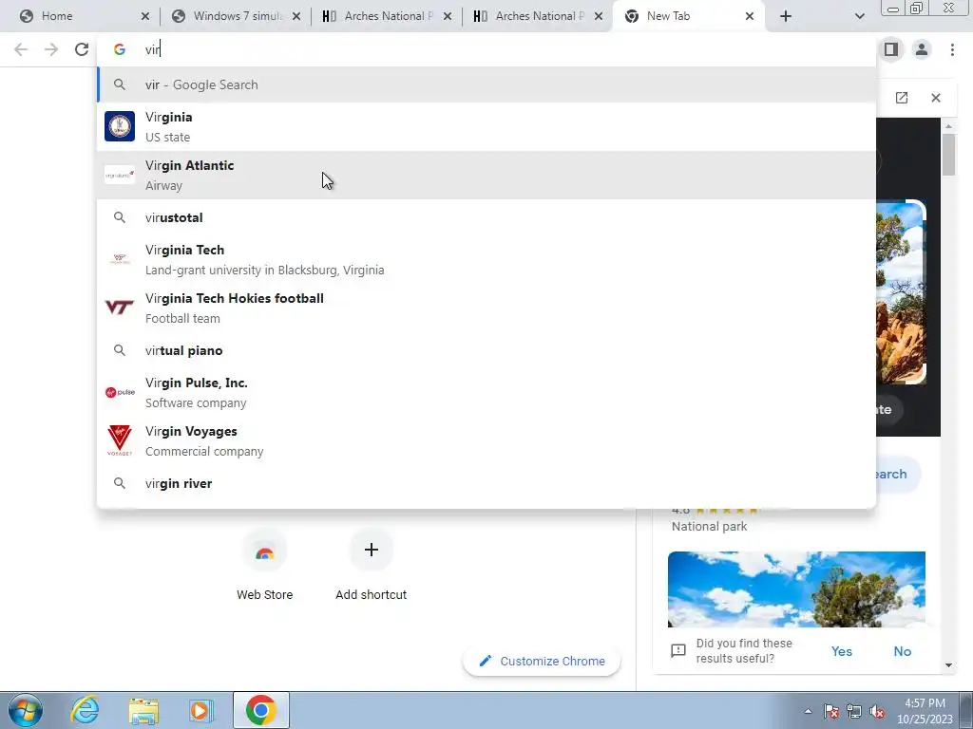Image resolution: width=973 pixels, height=729 pixels.
Task: Click the VT Hokies logo icon
Action: coord(120,308)
